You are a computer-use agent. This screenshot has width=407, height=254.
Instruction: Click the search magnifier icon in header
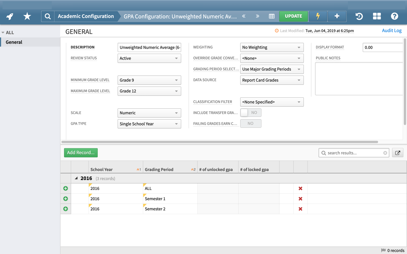48,16
